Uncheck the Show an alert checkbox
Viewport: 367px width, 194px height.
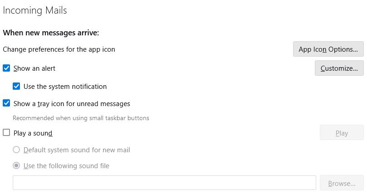pos(6,68)
